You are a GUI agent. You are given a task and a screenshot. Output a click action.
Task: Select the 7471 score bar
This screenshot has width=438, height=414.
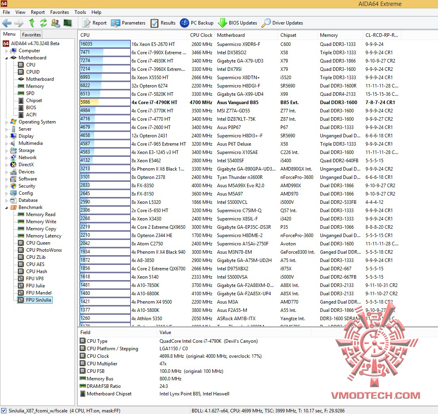tap(105, 52)
